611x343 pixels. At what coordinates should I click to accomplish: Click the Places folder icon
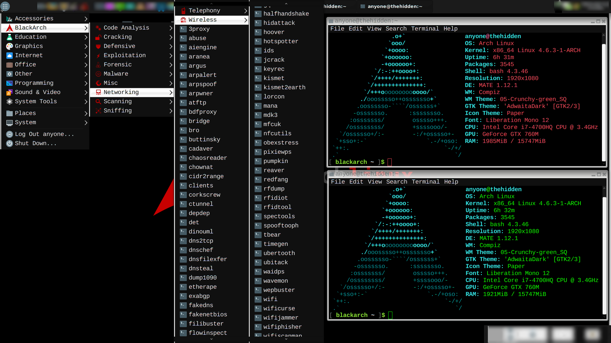[10, 113]
